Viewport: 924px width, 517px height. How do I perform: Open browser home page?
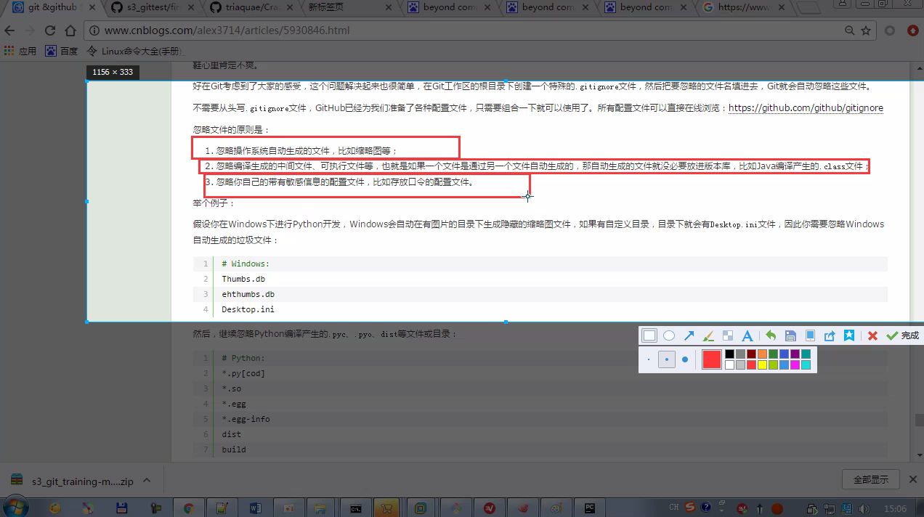coord(70,31)
